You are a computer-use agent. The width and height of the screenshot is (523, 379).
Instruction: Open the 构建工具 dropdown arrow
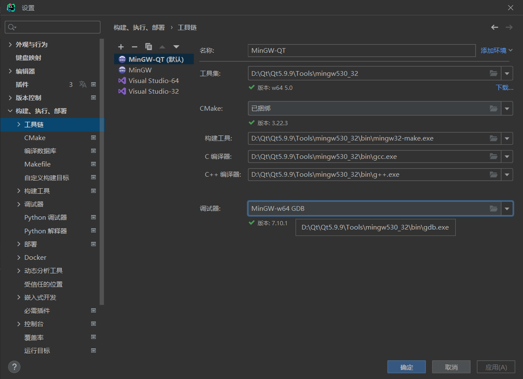click(507, 138)
